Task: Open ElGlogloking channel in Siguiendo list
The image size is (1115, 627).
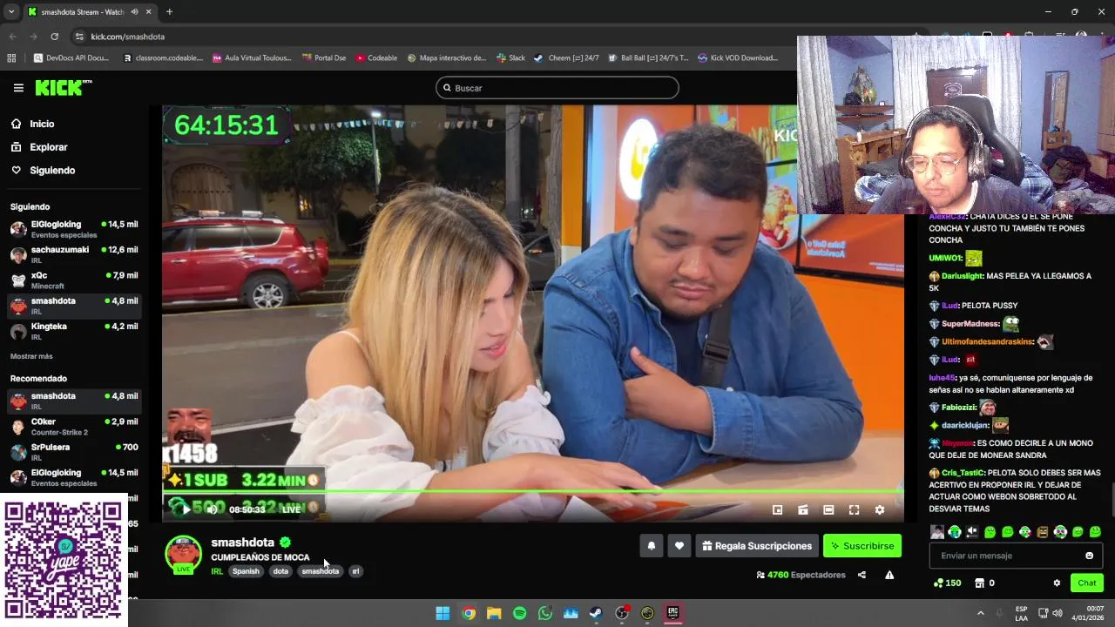Action: click(x=74, y=229)
